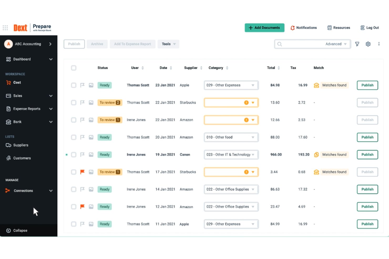This screenshot has height=259, width=389.
Task: Switch account via ABC Accounting
Action: click(29, 44)
